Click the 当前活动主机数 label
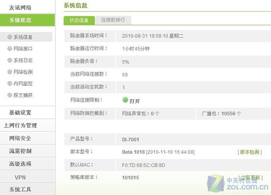The image size is (271, 195). point(88,87)
